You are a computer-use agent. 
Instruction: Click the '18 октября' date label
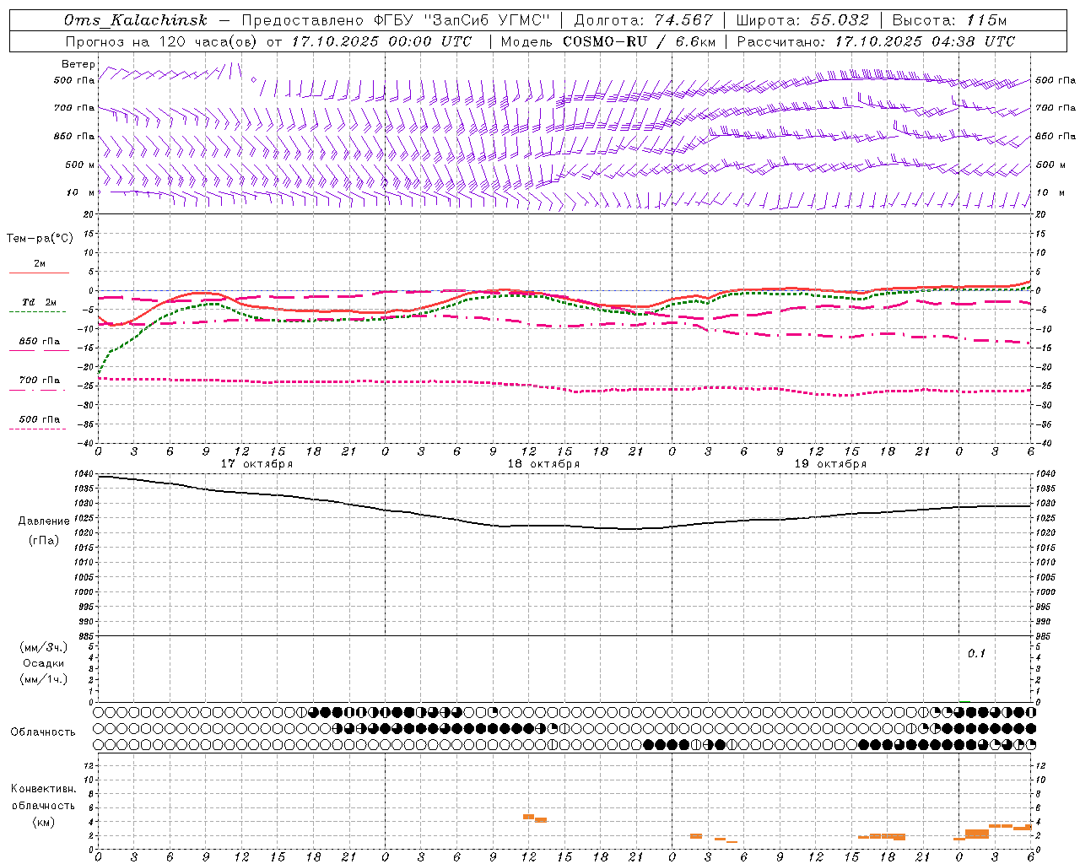pyautogui.click(x=543, y=464)
